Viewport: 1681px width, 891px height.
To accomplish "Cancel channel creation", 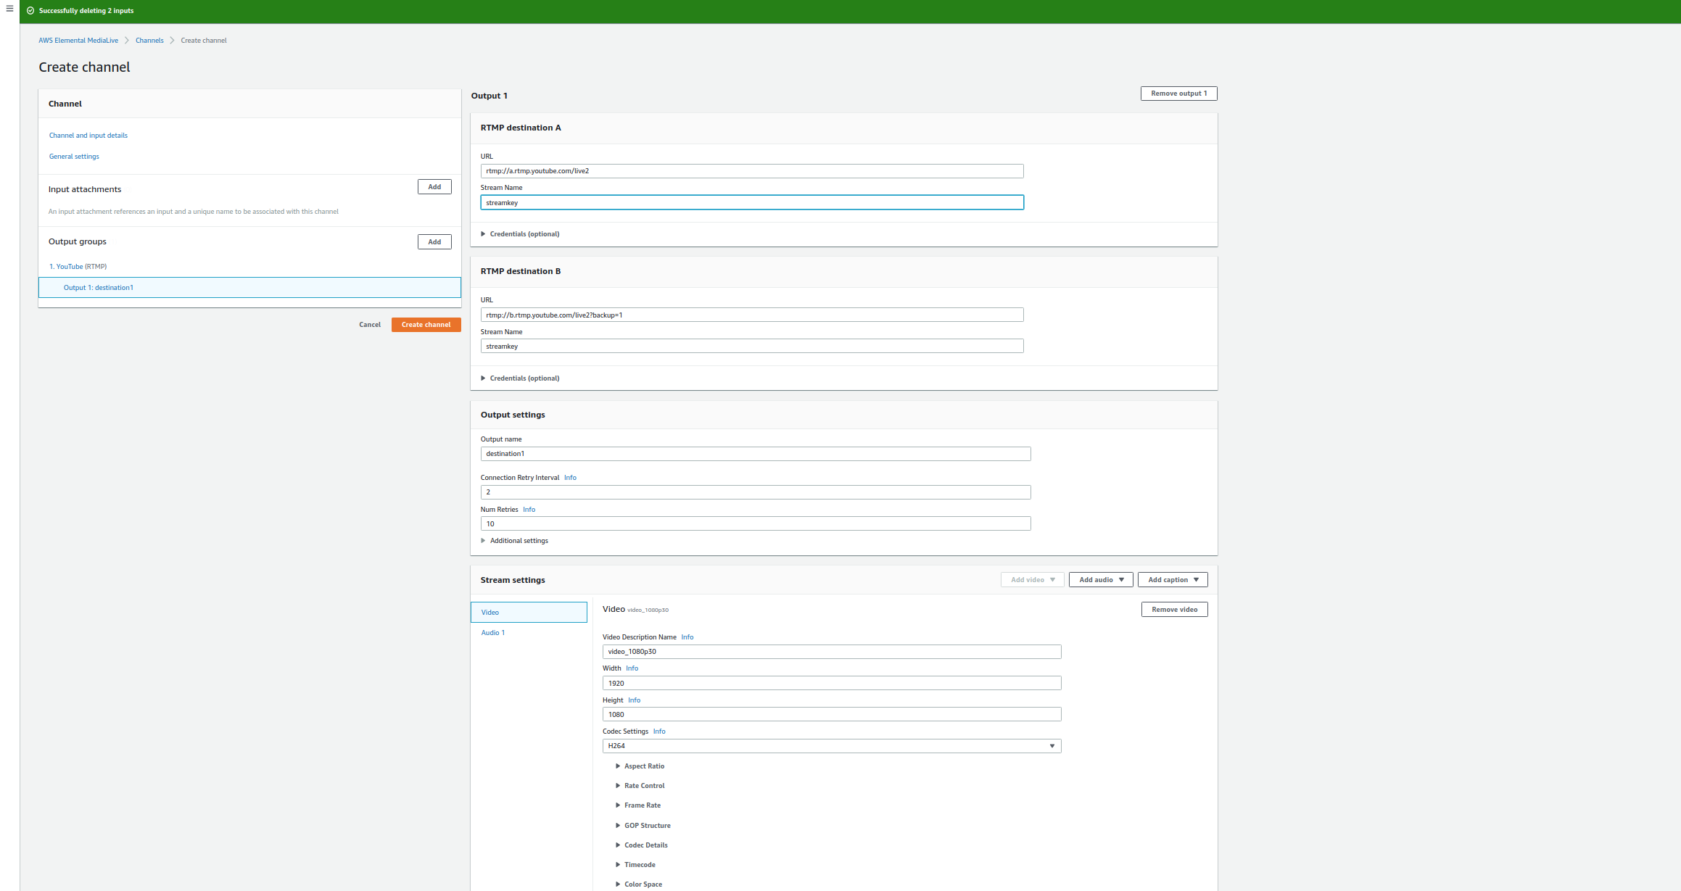I will click(x=370, y=325).
